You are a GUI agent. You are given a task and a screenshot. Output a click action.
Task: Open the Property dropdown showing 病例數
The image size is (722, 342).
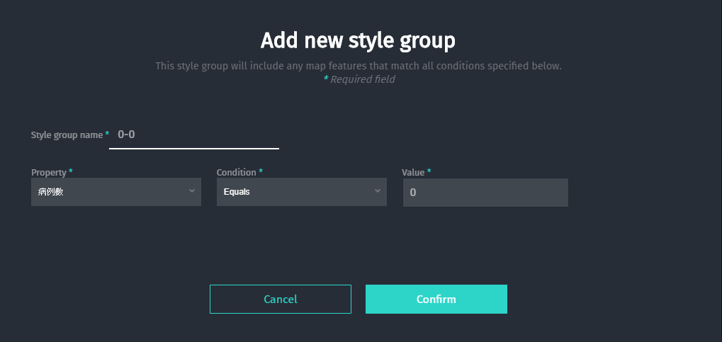coord(110,192)
